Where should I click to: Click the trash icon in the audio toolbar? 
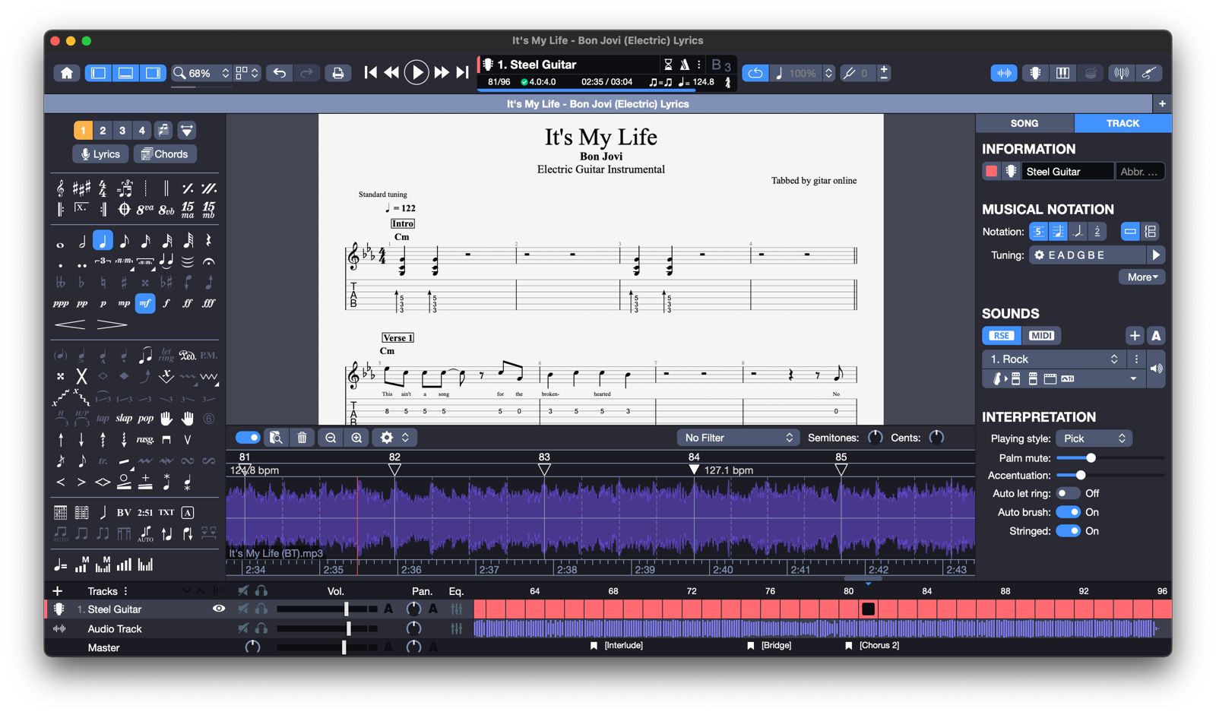click(302, 438)
